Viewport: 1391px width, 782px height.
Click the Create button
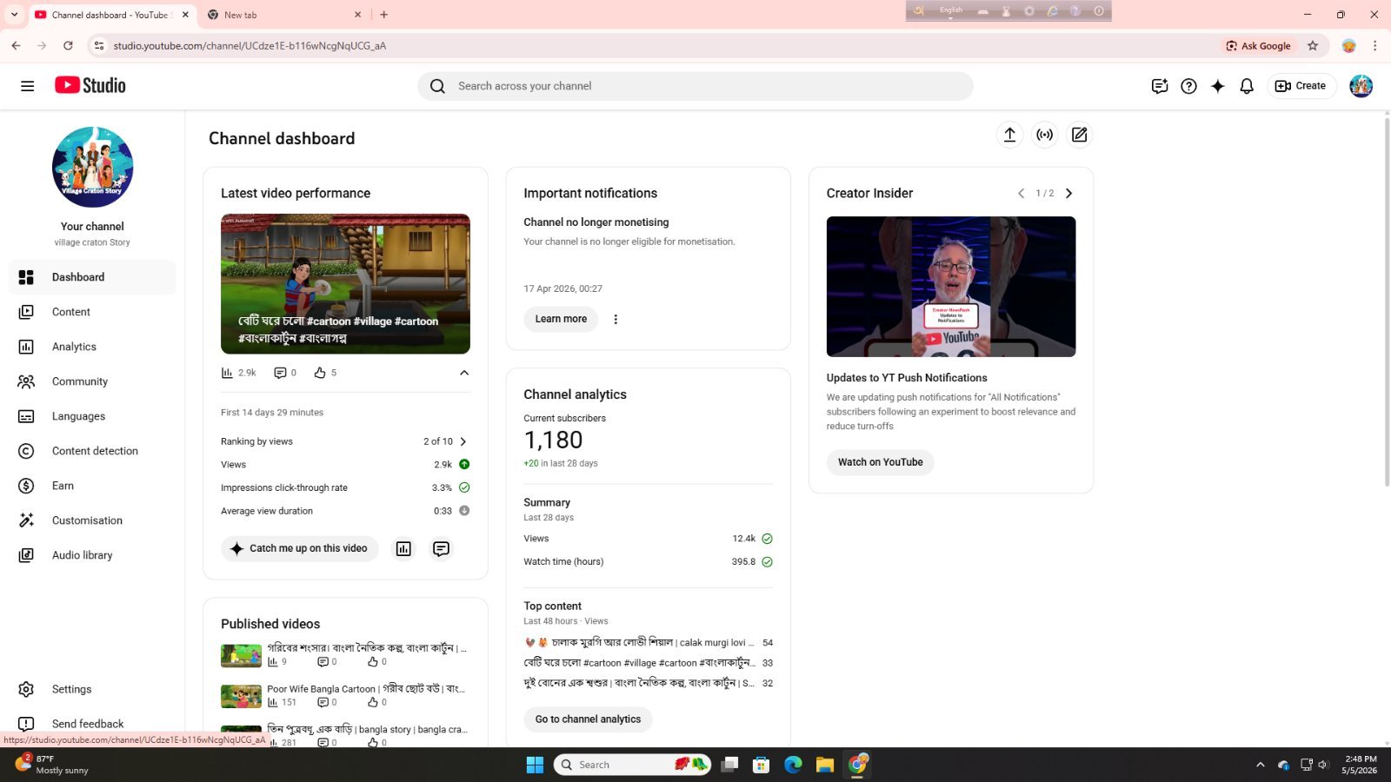[x=1301, y=86]
